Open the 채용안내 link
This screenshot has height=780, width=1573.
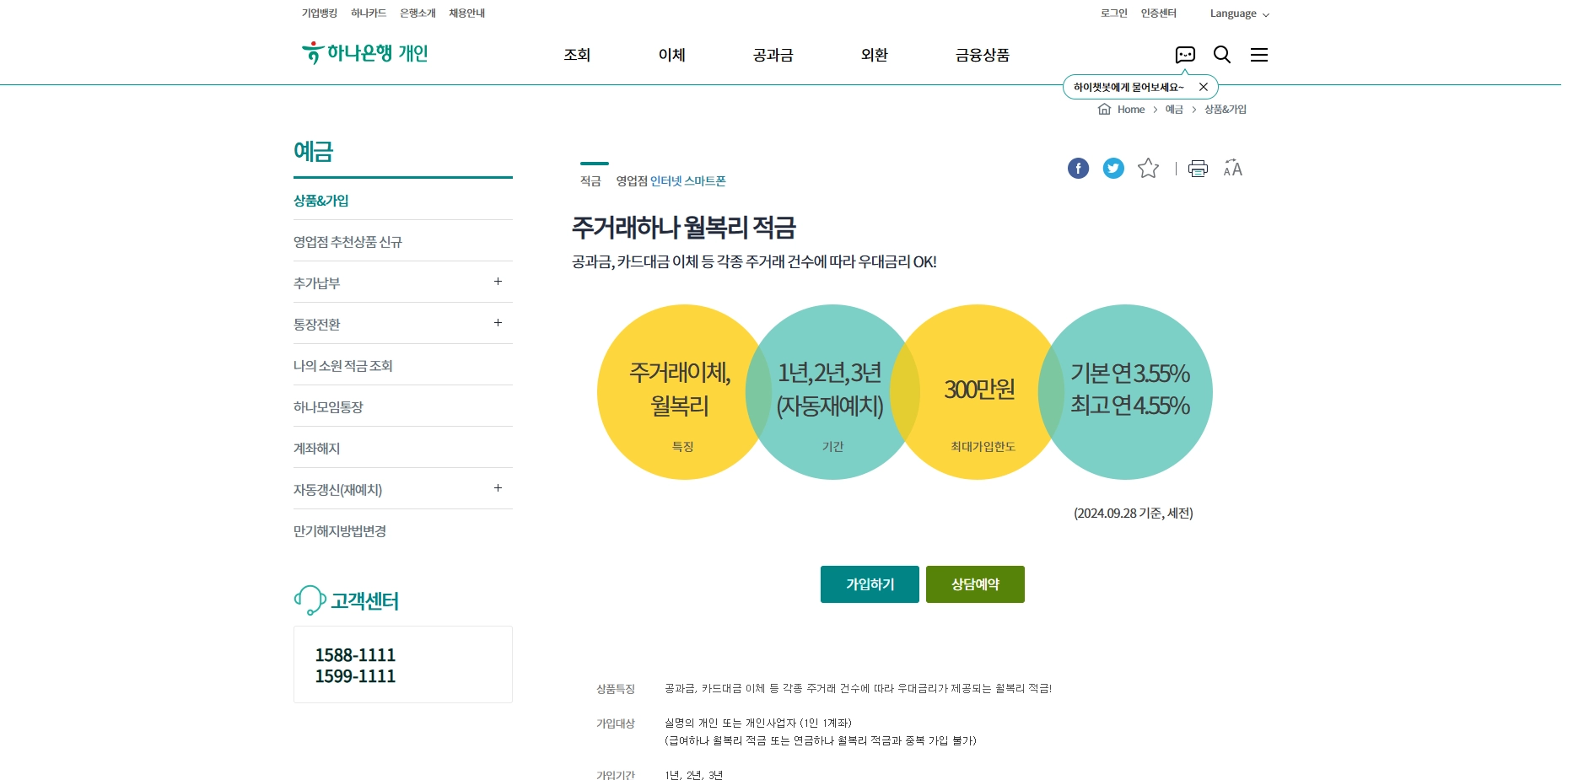pos(466,13)
